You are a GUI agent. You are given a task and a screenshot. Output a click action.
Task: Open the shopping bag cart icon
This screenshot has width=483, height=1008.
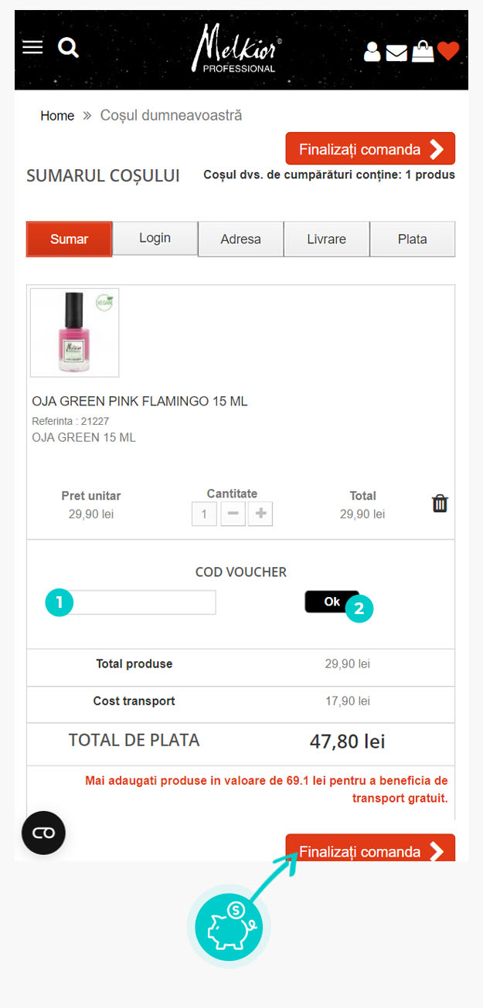(423, 52)
